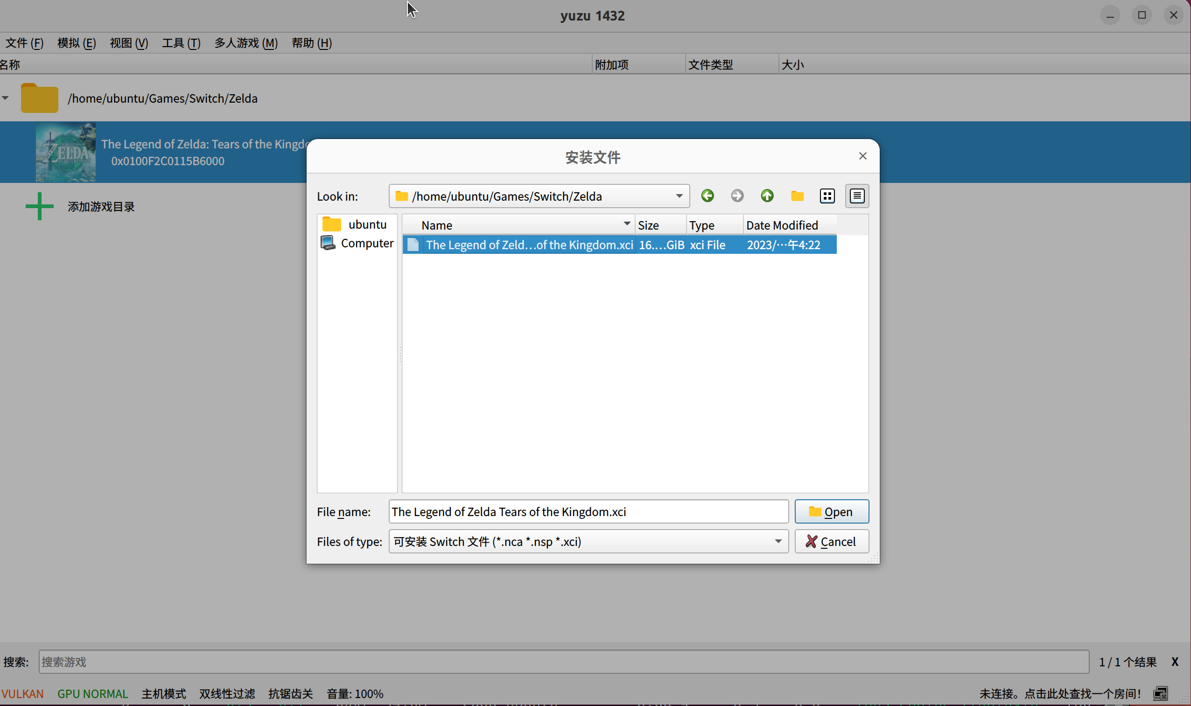The width and height of the screenshot is (1191, 706).
Task: Open the ubuntu home sidebar folder
Action: (355, 224)
